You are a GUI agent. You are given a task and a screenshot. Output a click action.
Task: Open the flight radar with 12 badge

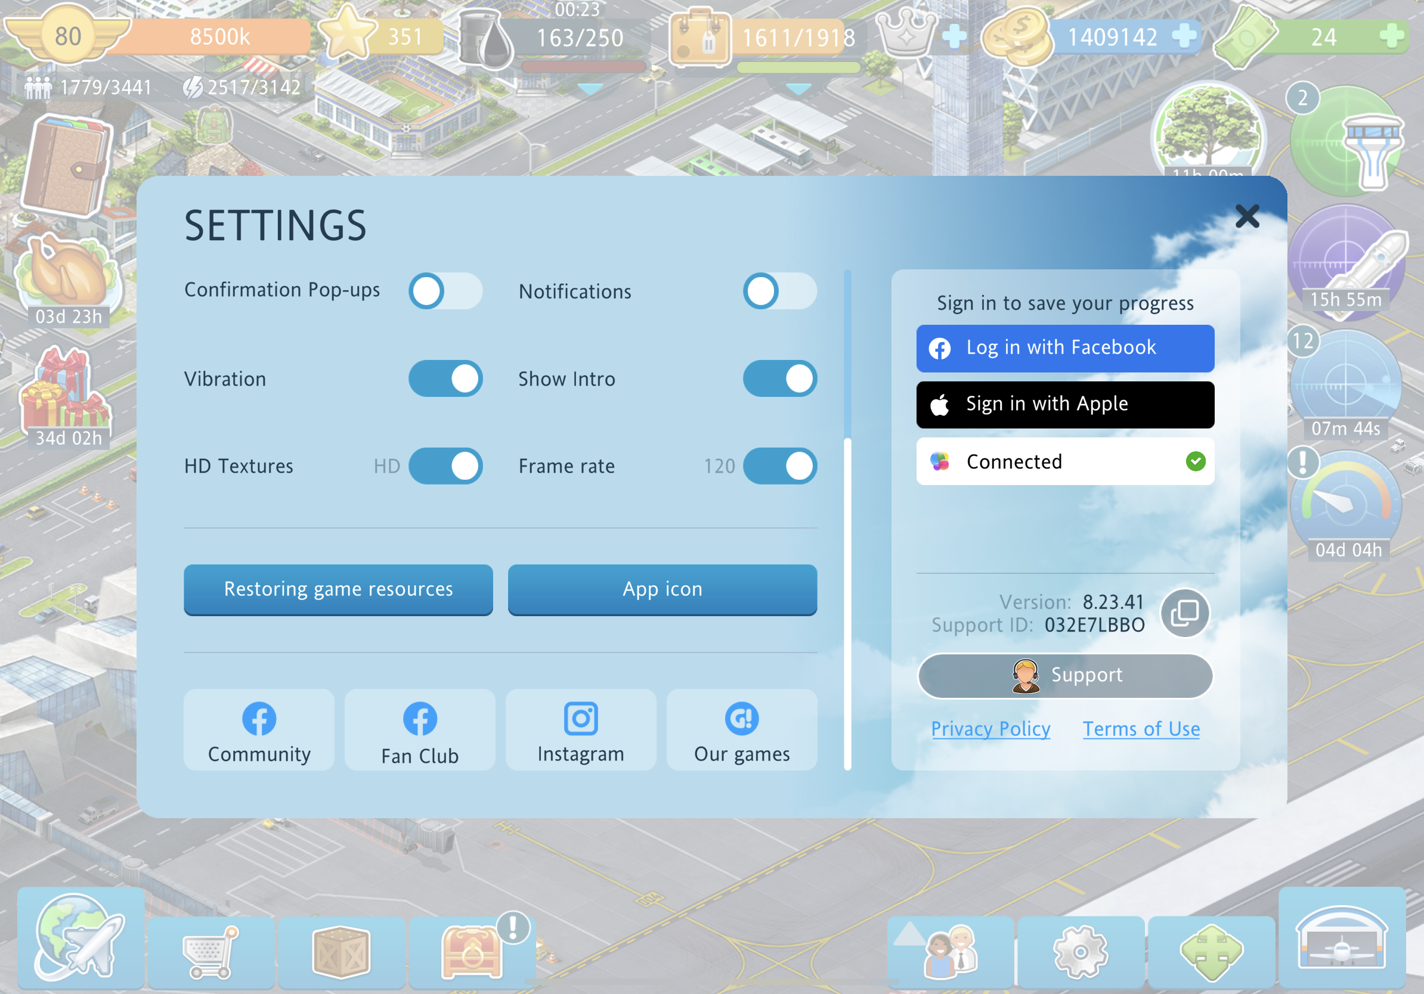click(x=1346, y=383)
